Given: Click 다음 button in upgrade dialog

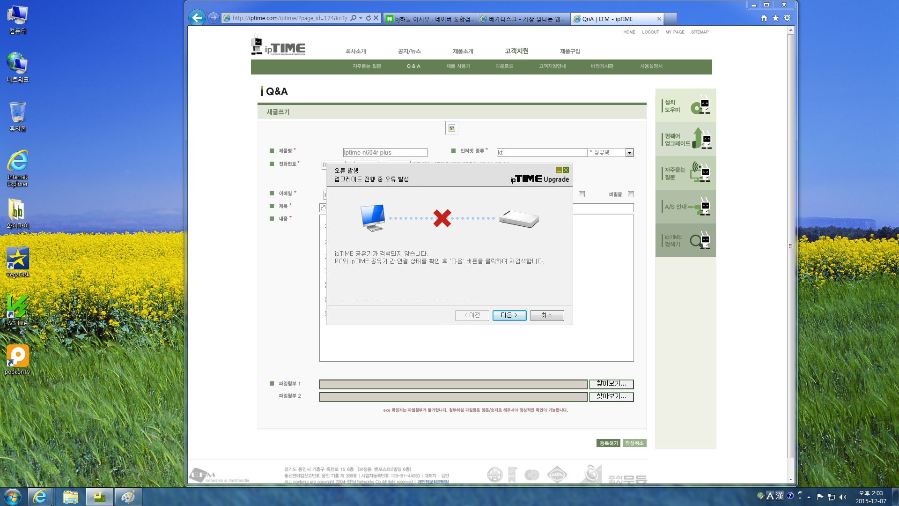Looking at the screenshot, I should click(509, 315).
